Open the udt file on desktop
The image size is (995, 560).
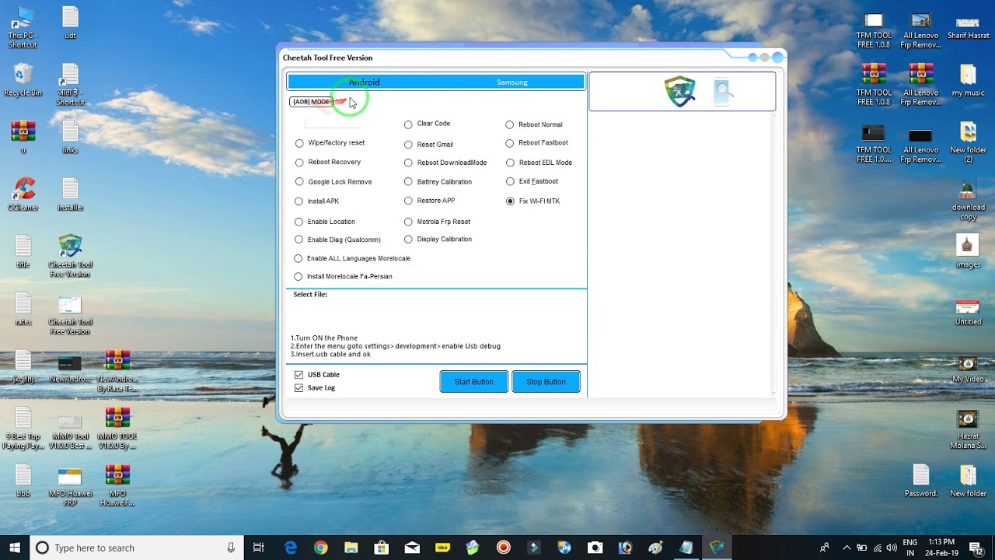click(x=70, y=23)
